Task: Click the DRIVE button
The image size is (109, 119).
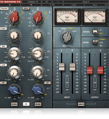Action: tap(26, 8)
